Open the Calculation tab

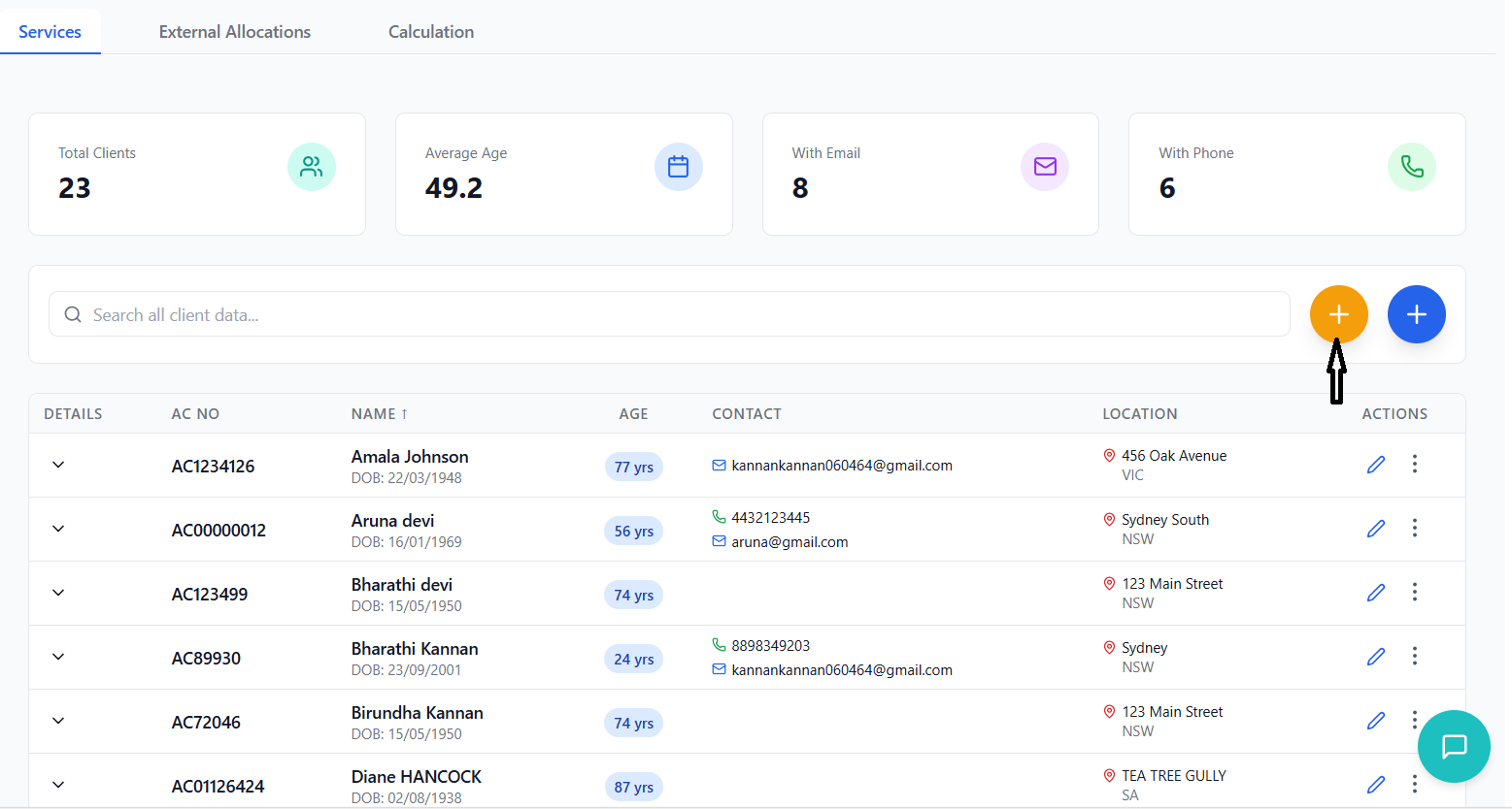click(x=430, y=32)
